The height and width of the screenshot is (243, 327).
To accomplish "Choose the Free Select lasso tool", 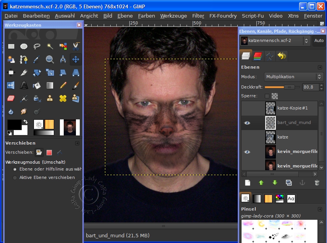I will (x=37, y=46).
